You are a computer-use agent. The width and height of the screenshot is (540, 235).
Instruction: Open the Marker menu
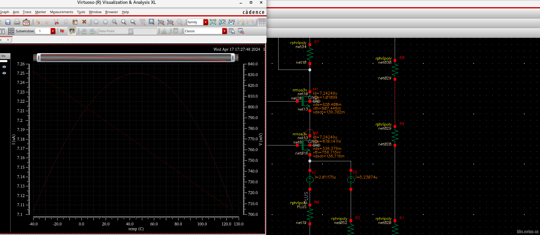pyautogui.click(x=40, y=12)
